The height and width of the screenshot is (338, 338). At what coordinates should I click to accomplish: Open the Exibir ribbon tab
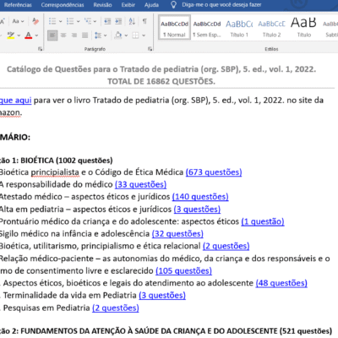pyautogui.click(x=128, y=5)
